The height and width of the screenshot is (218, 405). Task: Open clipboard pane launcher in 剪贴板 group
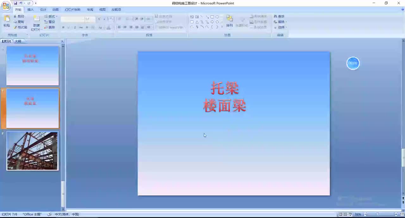coord(27,35)
